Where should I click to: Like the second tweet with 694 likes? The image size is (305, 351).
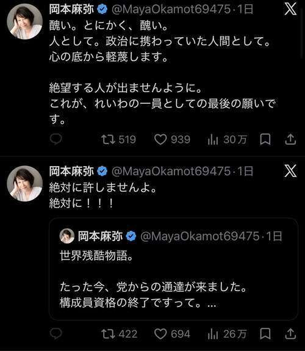click(172, 334)
